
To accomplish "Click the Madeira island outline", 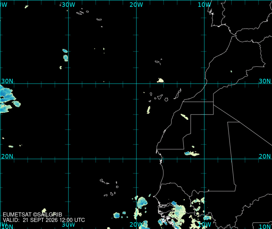I will coord(158,62).
